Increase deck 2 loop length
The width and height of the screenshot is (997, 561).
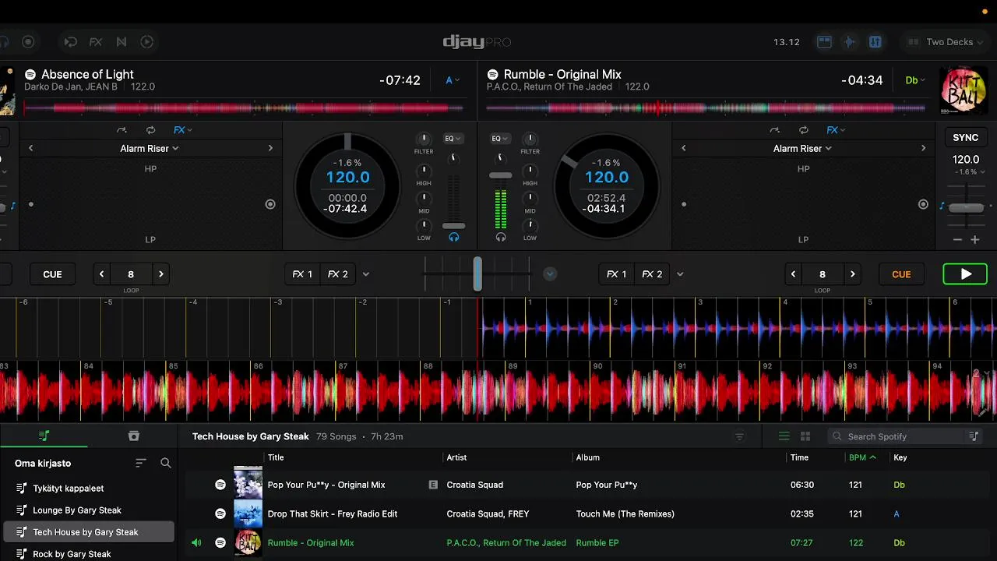pyautogui.click(x=853, y=274)
